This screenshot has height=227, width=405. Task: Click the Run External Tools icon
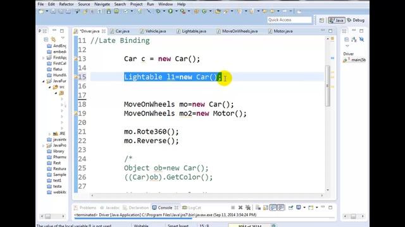[183, 11]
